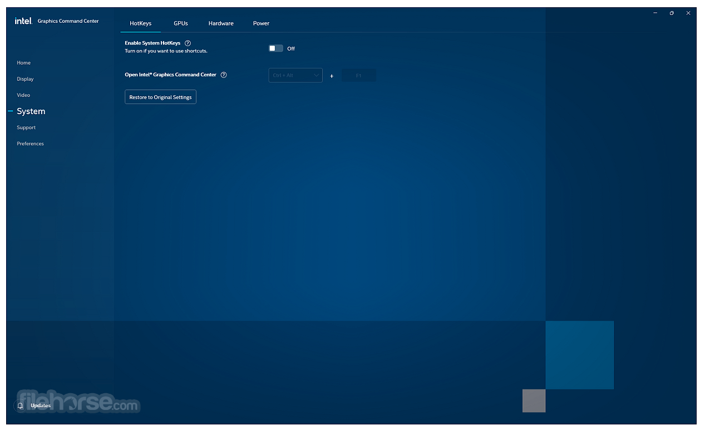Click the Intel logo
Screen dimensions: 705x430
[x=23, y=21]
